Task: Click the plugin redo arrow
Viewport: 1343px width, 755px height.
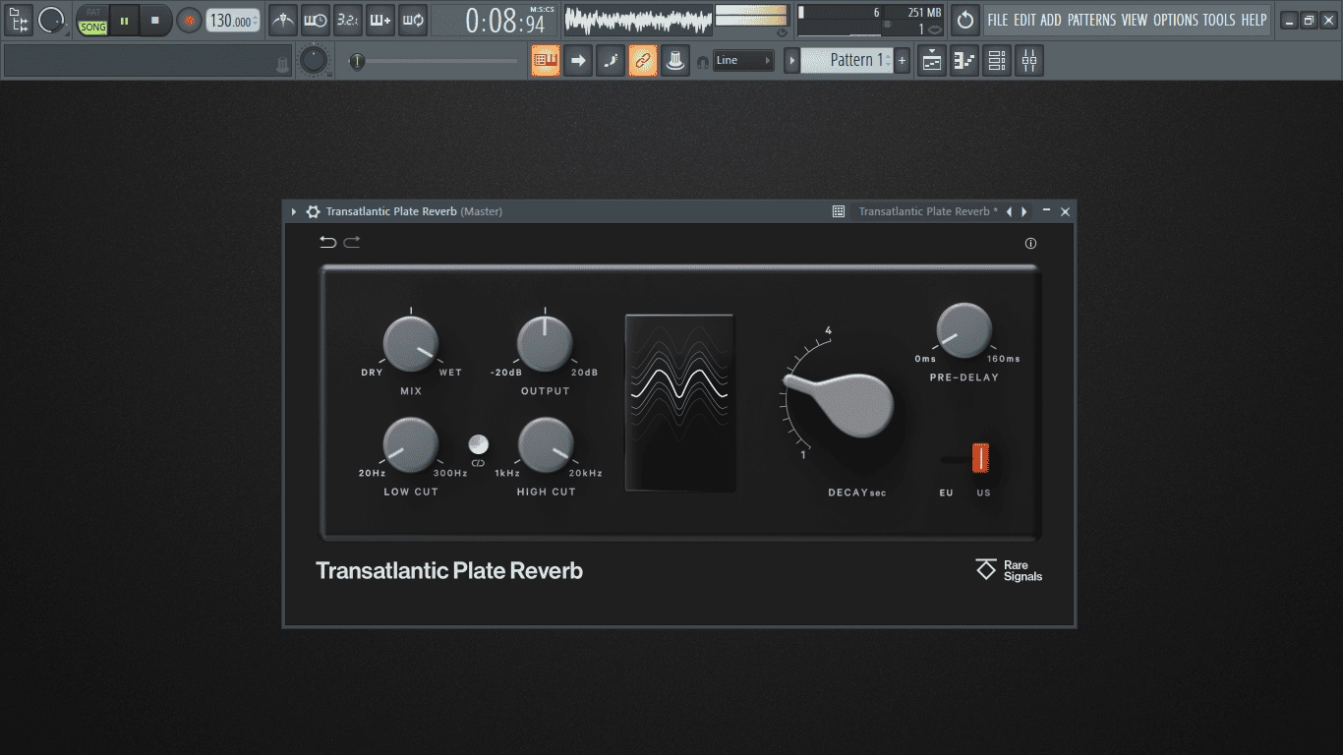Action: pos(352,243)
